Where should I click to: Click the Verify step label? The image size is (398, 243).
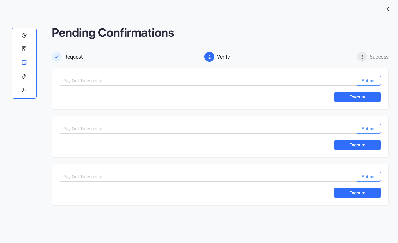pos(223,57)
